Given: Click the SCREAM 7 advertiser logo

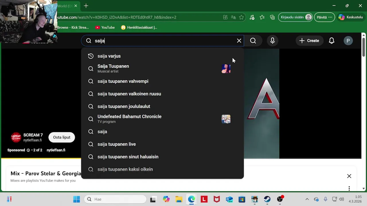Looking at the screenshot, I should coord(16,137).
